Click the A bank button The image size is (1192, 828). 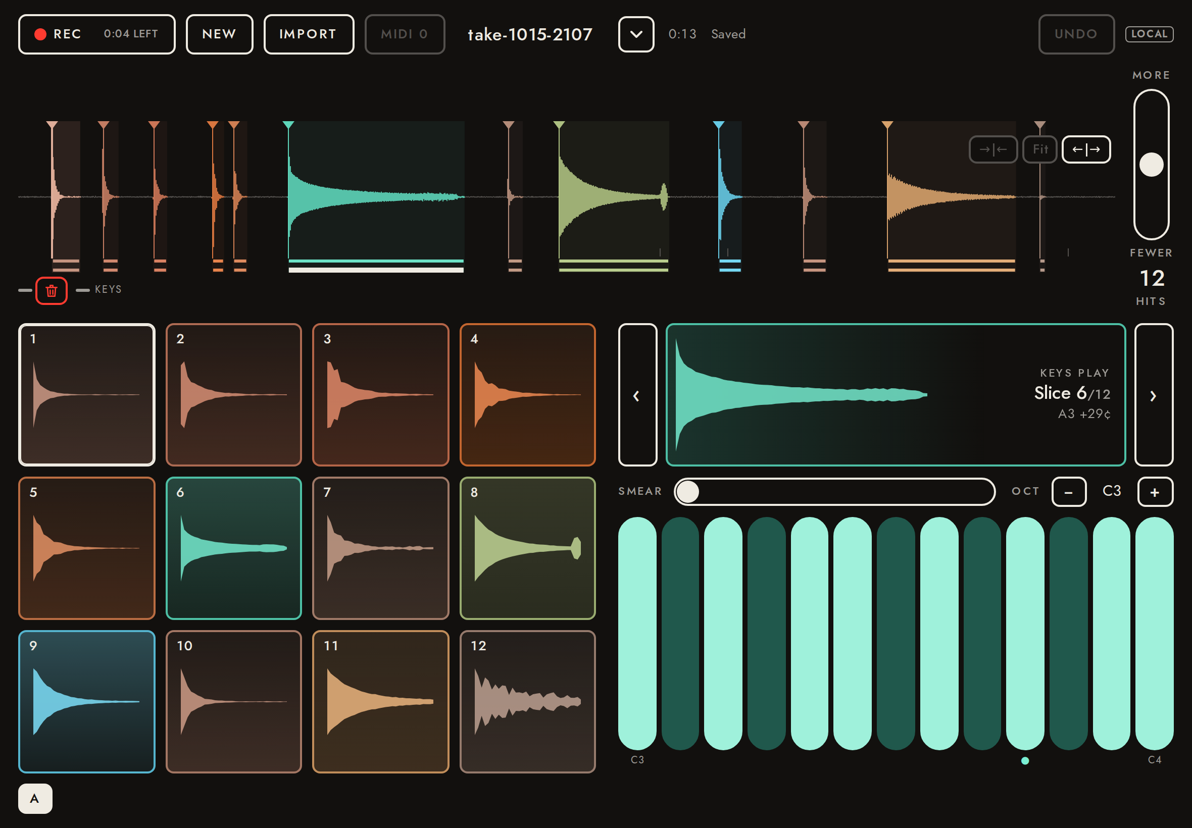(x=35, y=798)
